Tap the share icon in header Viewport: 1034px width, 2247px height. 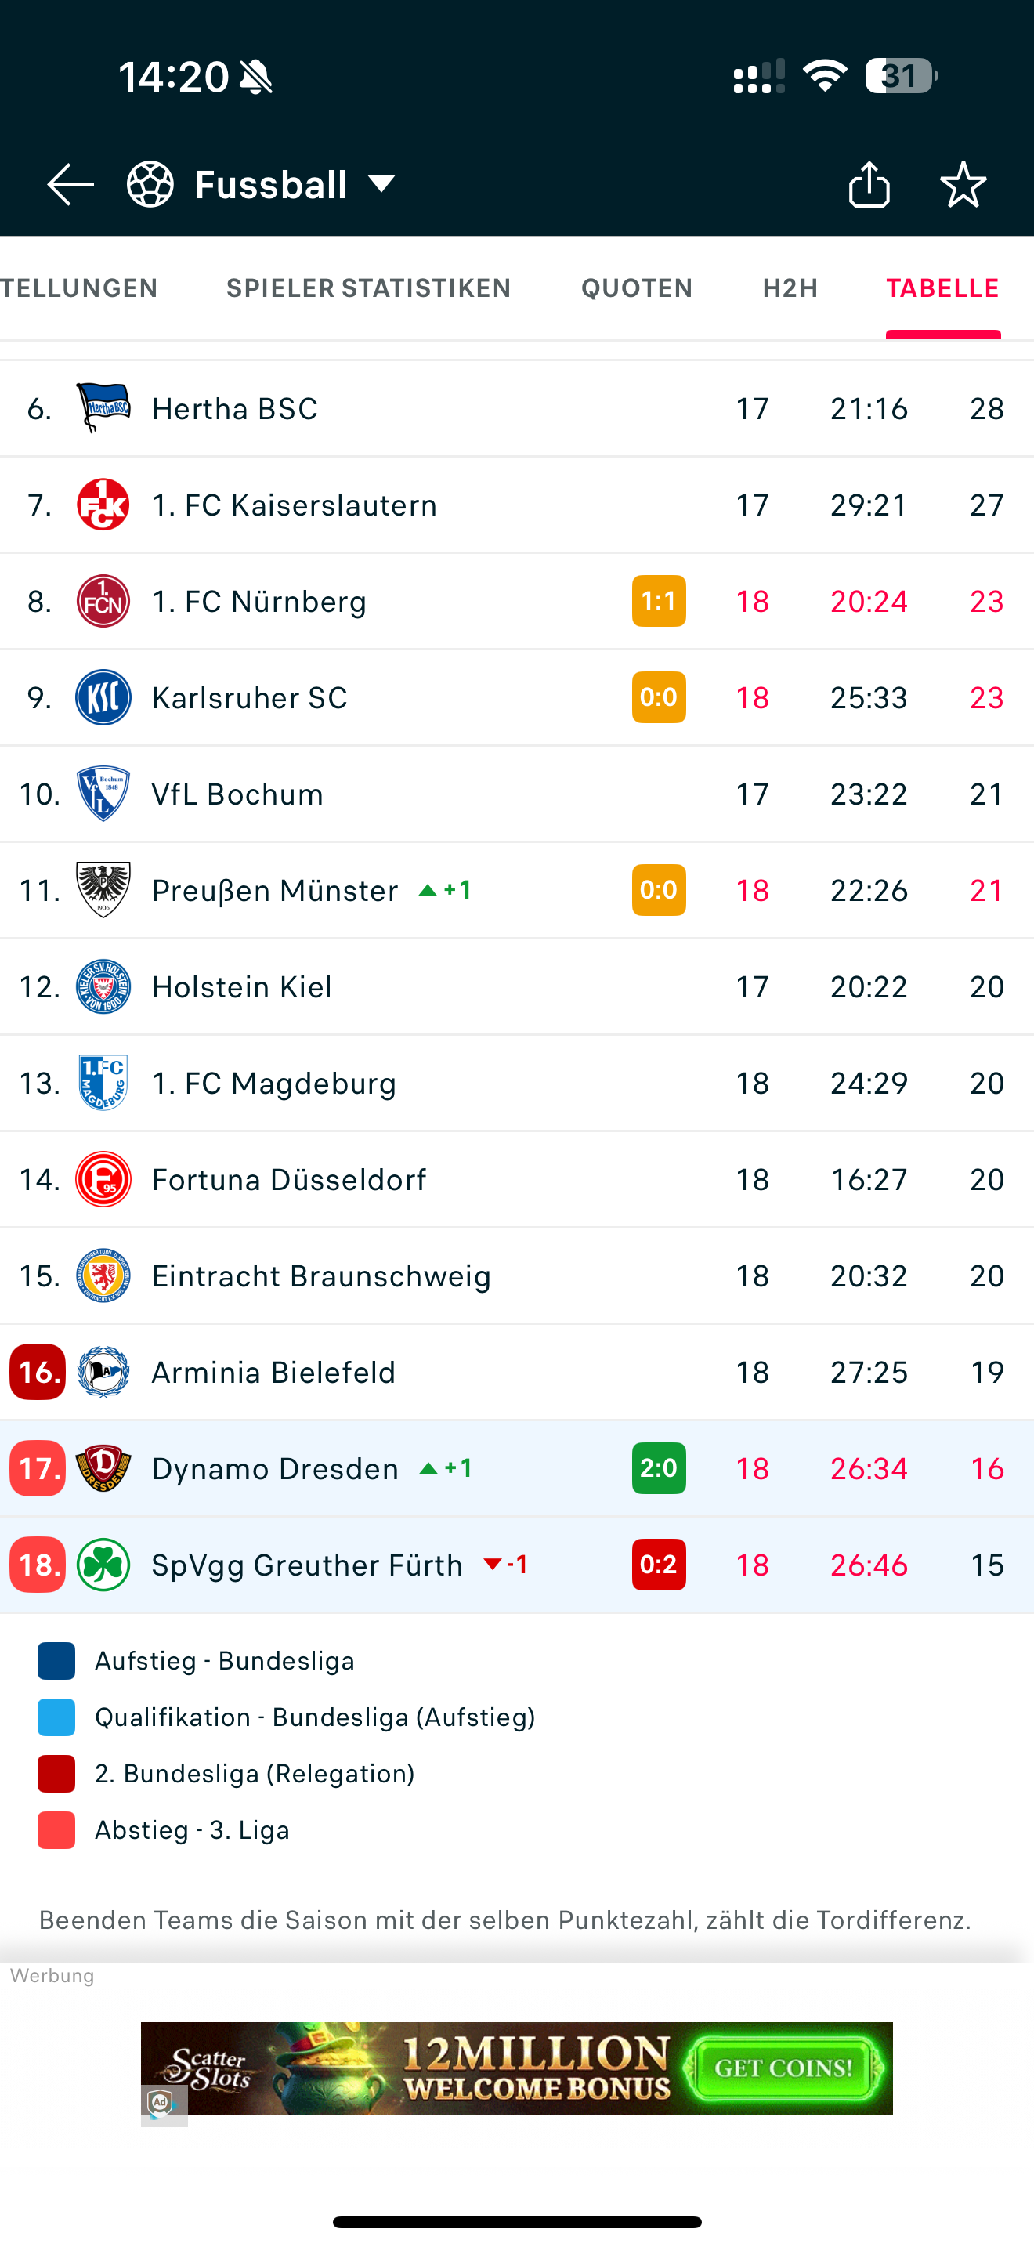tap(869, 185)
